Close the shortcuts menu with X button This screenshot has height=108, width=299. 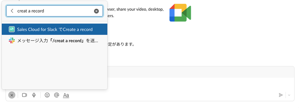pyautogui.click(x=12, y=95)
